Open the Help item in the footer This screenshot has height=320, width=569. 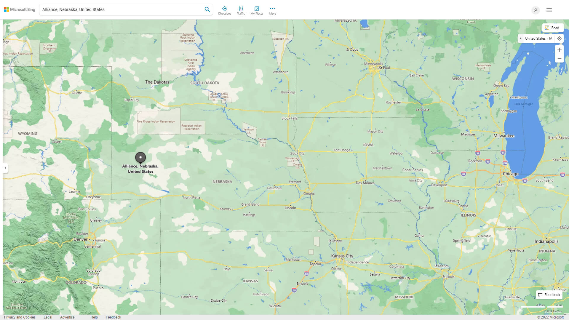(x=94, y=317)
